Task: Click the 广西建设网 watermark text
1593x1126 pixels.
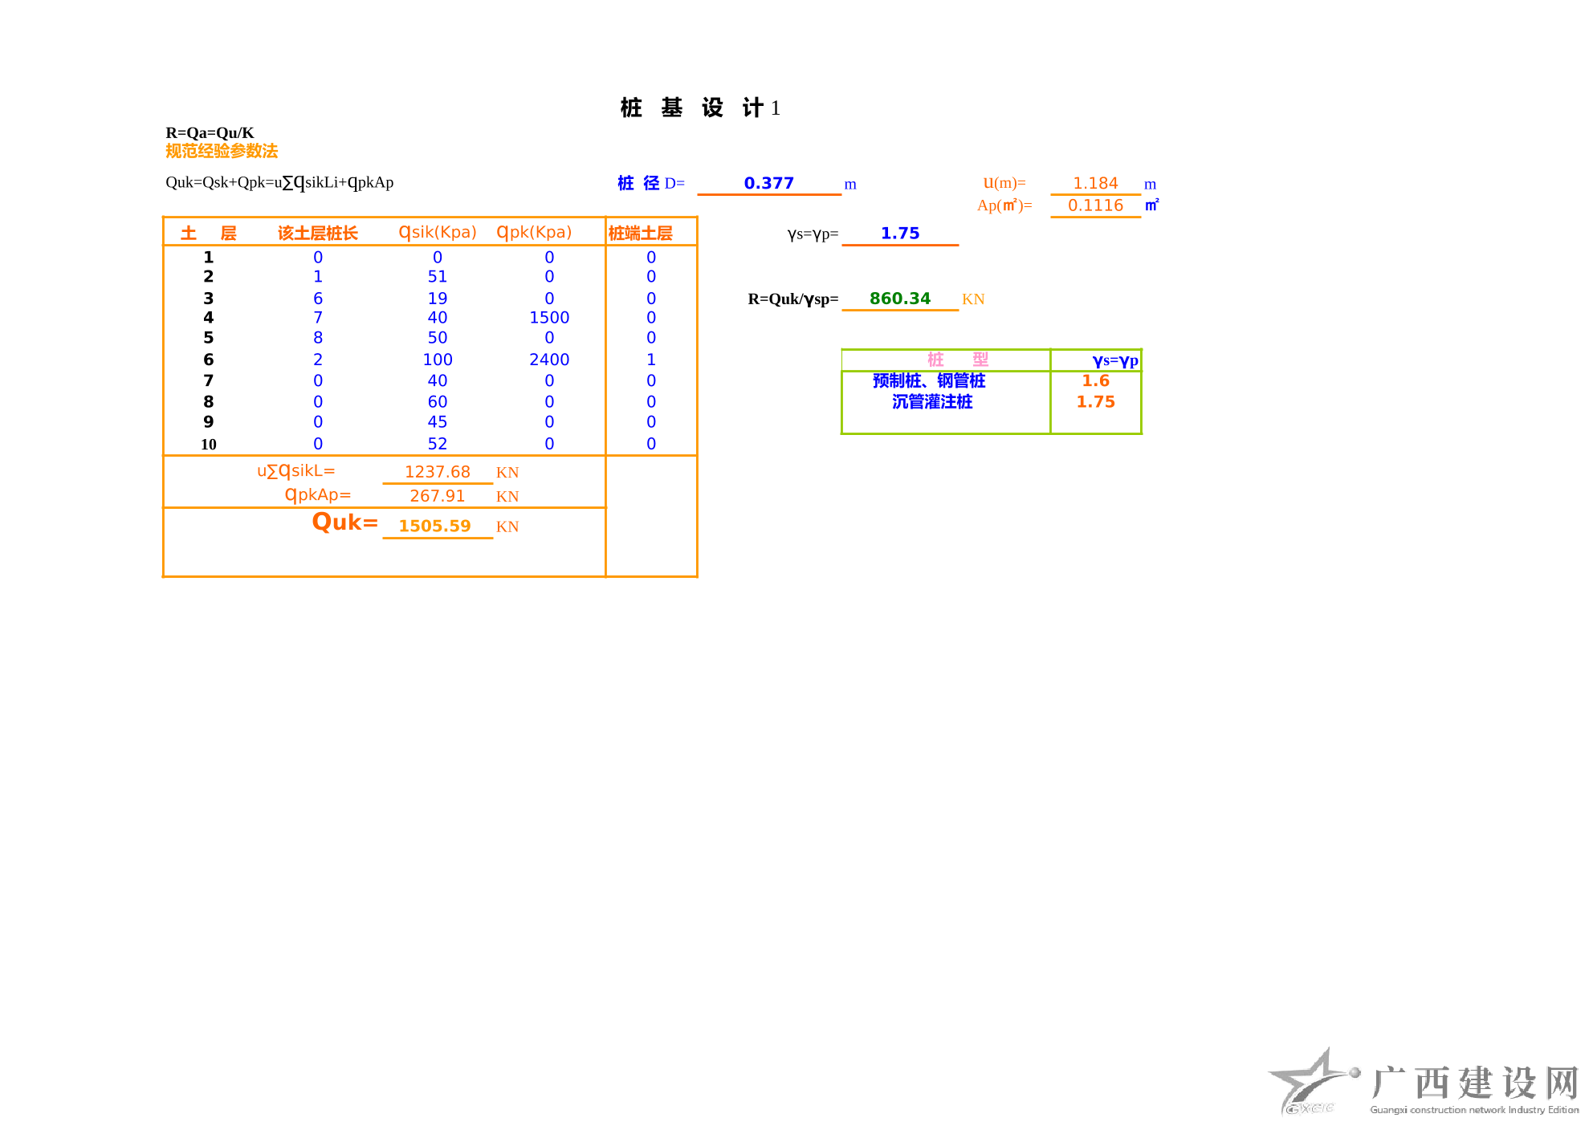Action: pos(1474,1083)
